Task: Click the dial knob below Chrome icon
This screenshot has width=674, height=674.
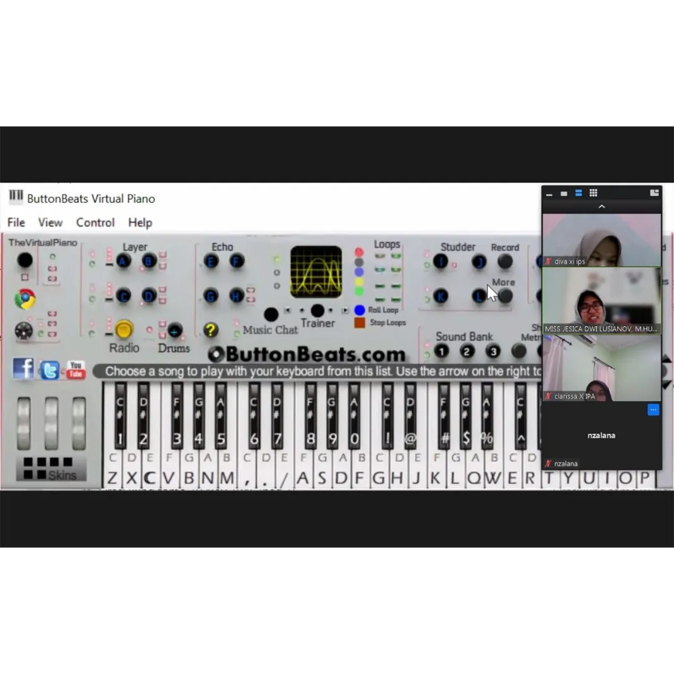Action: (x=24, y=331)
